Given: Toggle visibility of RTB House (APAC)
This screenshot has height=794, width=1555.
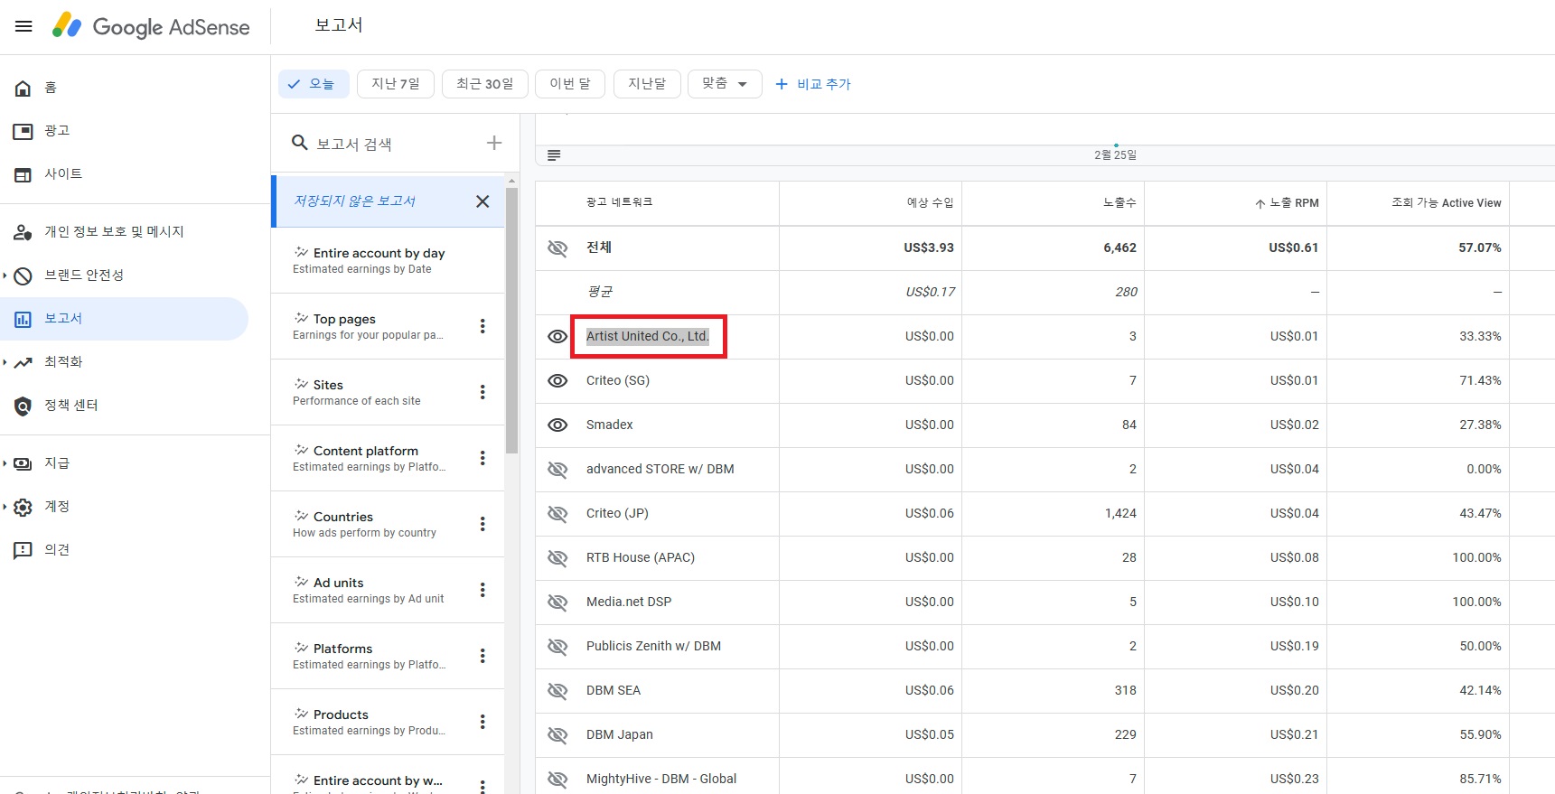Looking at the screenshot, I should 557,557.
